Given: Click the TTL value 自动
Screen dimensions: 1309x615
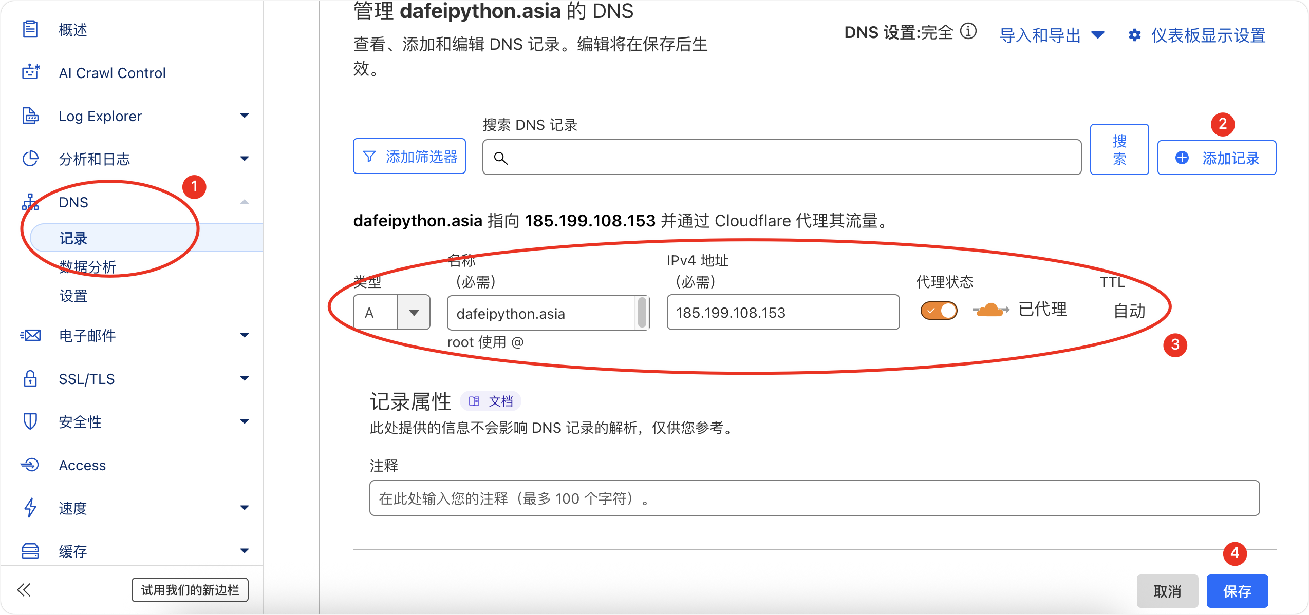Looking at the screenshot, I should pos(1129,311).
